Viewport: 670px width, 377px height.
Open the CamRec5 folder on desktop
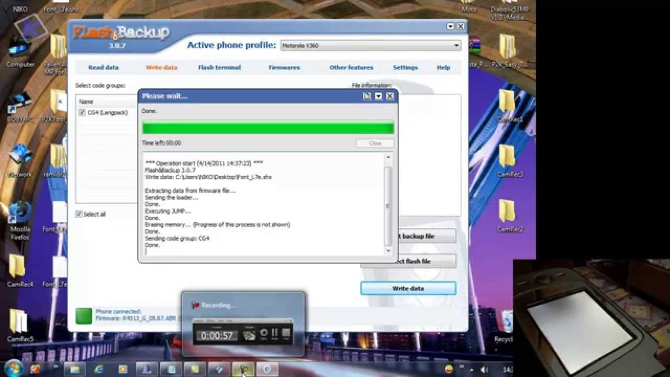pyautogui.click(x=20, y=326)
